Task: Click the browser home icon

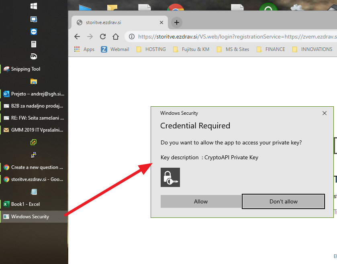Action: [x=116, y=37]
